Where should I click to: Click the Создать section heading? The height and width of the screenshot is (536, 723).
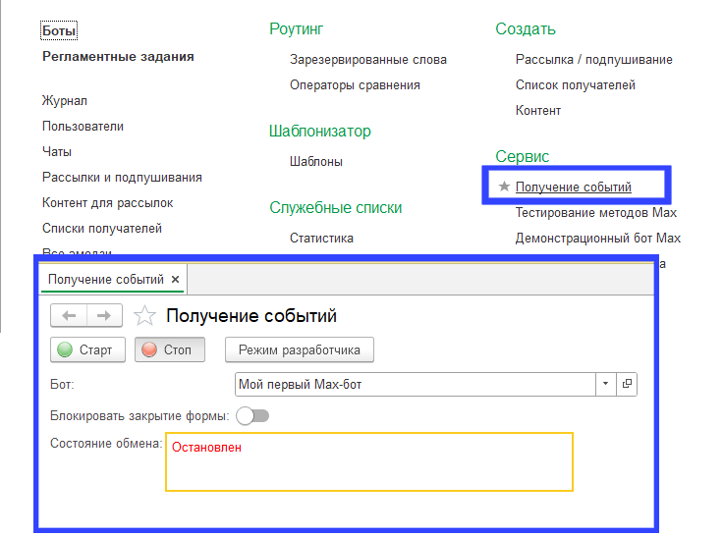pyautogui.click(x=526, y=29)
